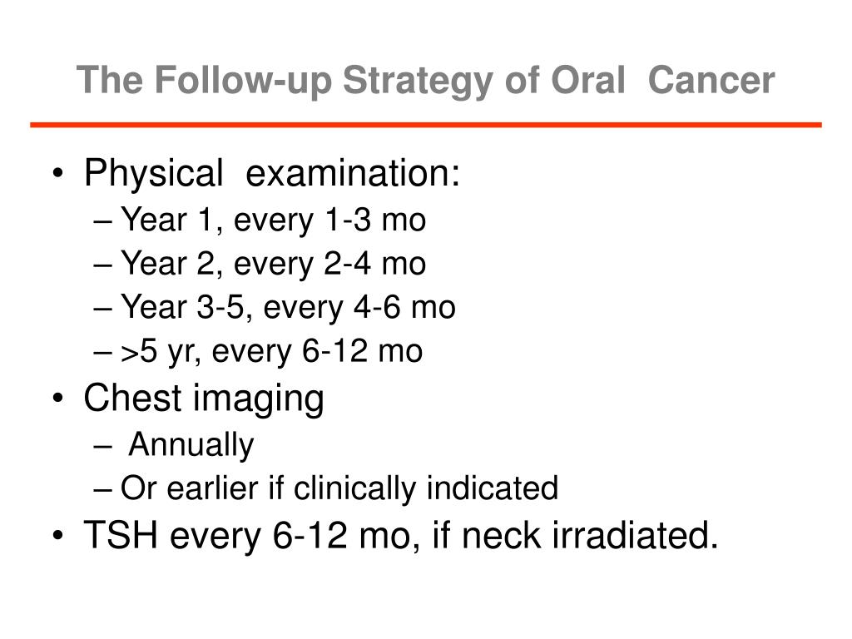Screen dimensions: 852x639
Task: Click the bullet dot before 'TSH every'
Action: 58,536
